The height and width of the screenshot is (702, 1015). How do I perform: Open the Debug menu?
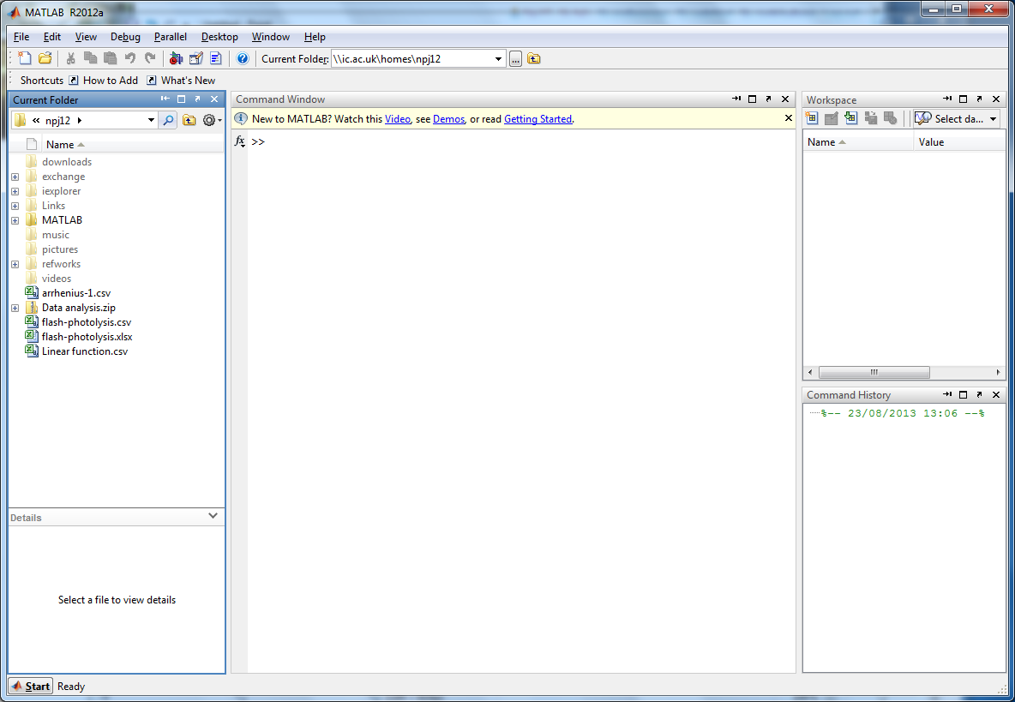pos(125,37)
